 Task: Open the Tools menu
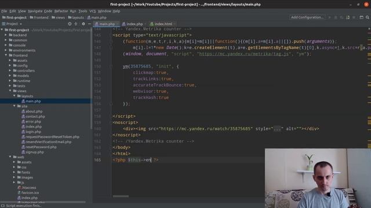coord(82,11)
